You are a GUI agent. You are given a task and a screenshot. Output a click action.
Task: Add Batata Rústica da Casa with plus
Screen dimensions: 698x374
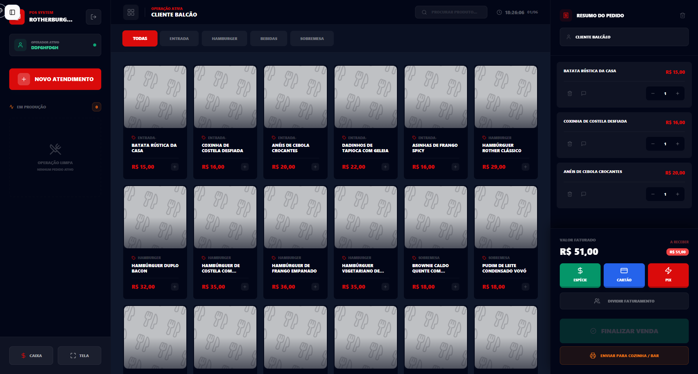tap(175, 167)
